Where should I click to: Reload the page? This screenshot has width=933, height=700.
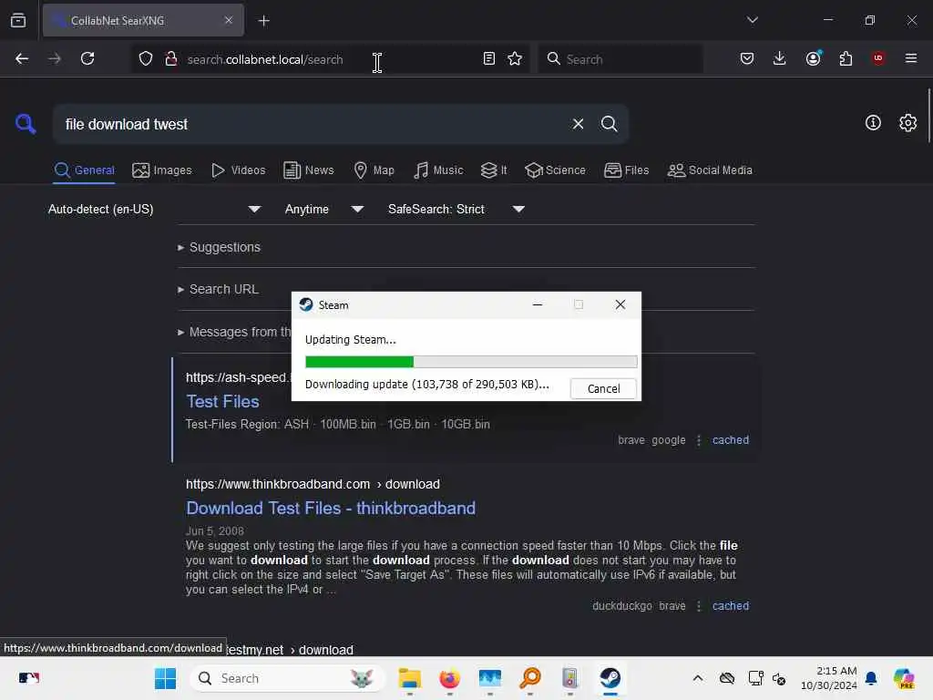87,58
